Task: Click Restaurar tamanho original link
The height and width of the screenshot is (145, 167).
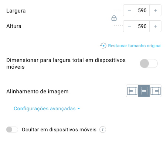Action: coord(134,46)
